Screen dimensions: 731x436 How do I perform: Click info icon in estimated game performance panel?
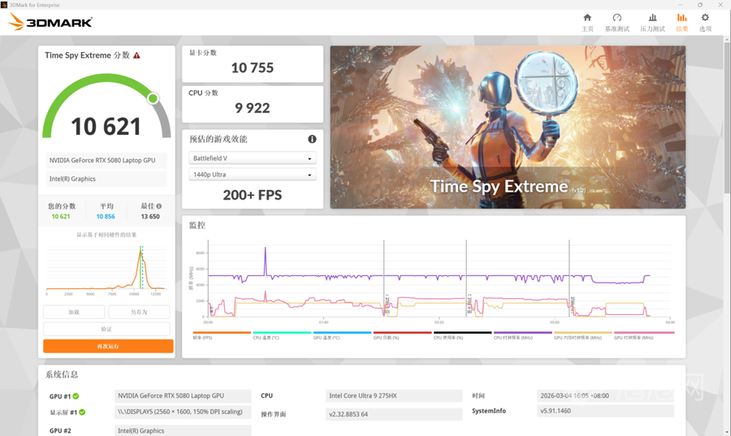[x=312, y=139]
